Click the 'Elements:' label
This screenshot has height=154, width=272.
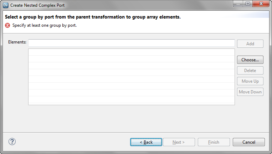coord(17,42)
